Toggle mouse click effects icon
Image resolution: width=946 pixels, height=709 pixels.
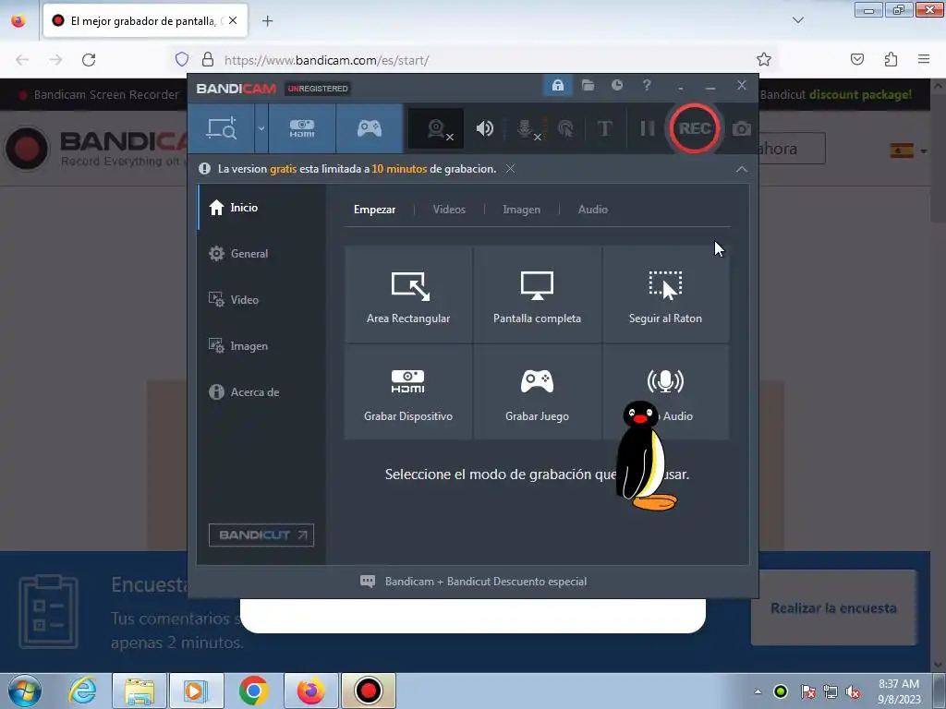point(566,128)
